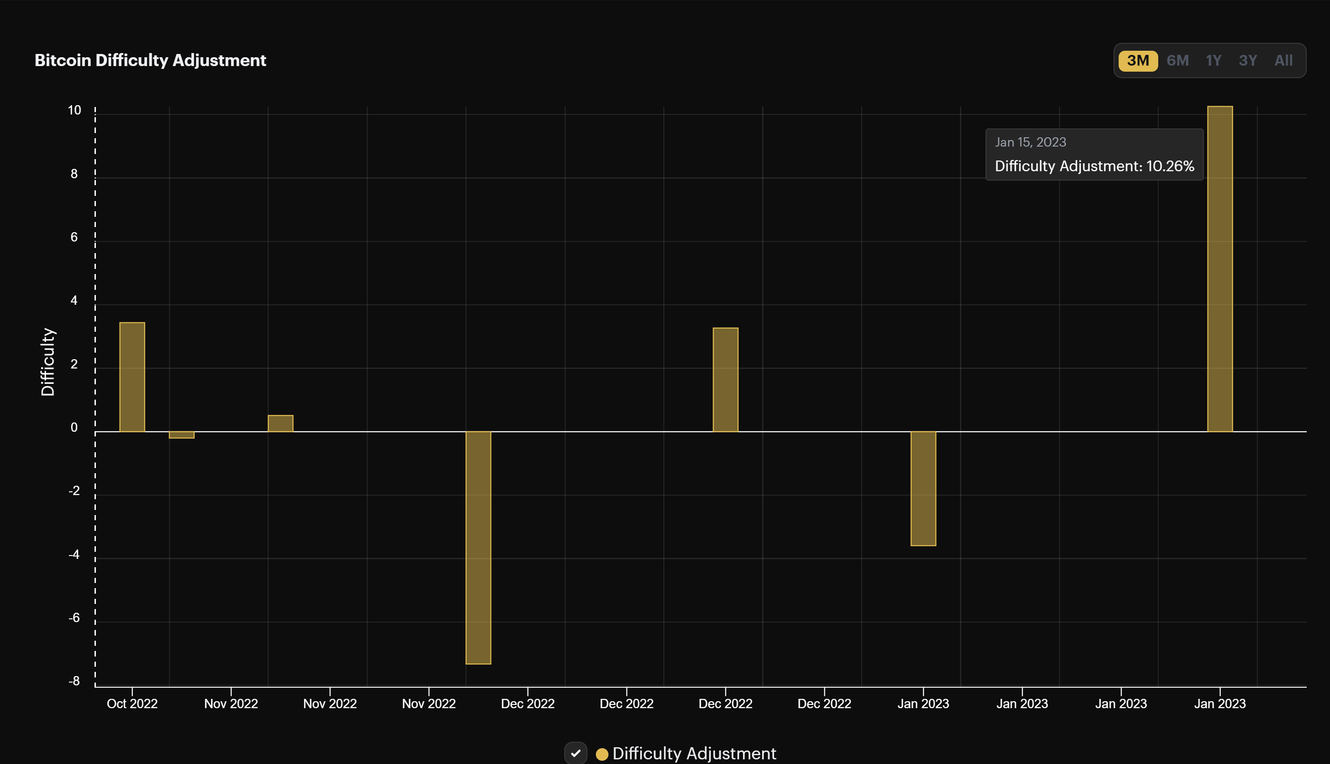The width and height of the screenshot is (1330, 764).
Task: Click the selected 3M range button
Action: click(x=1137, y=60)
